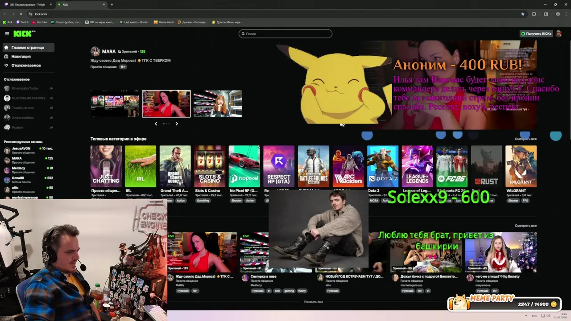The image size is (571, 321).
Task: Open the Slots & Casino category
Action: click(x=210, y=166)
